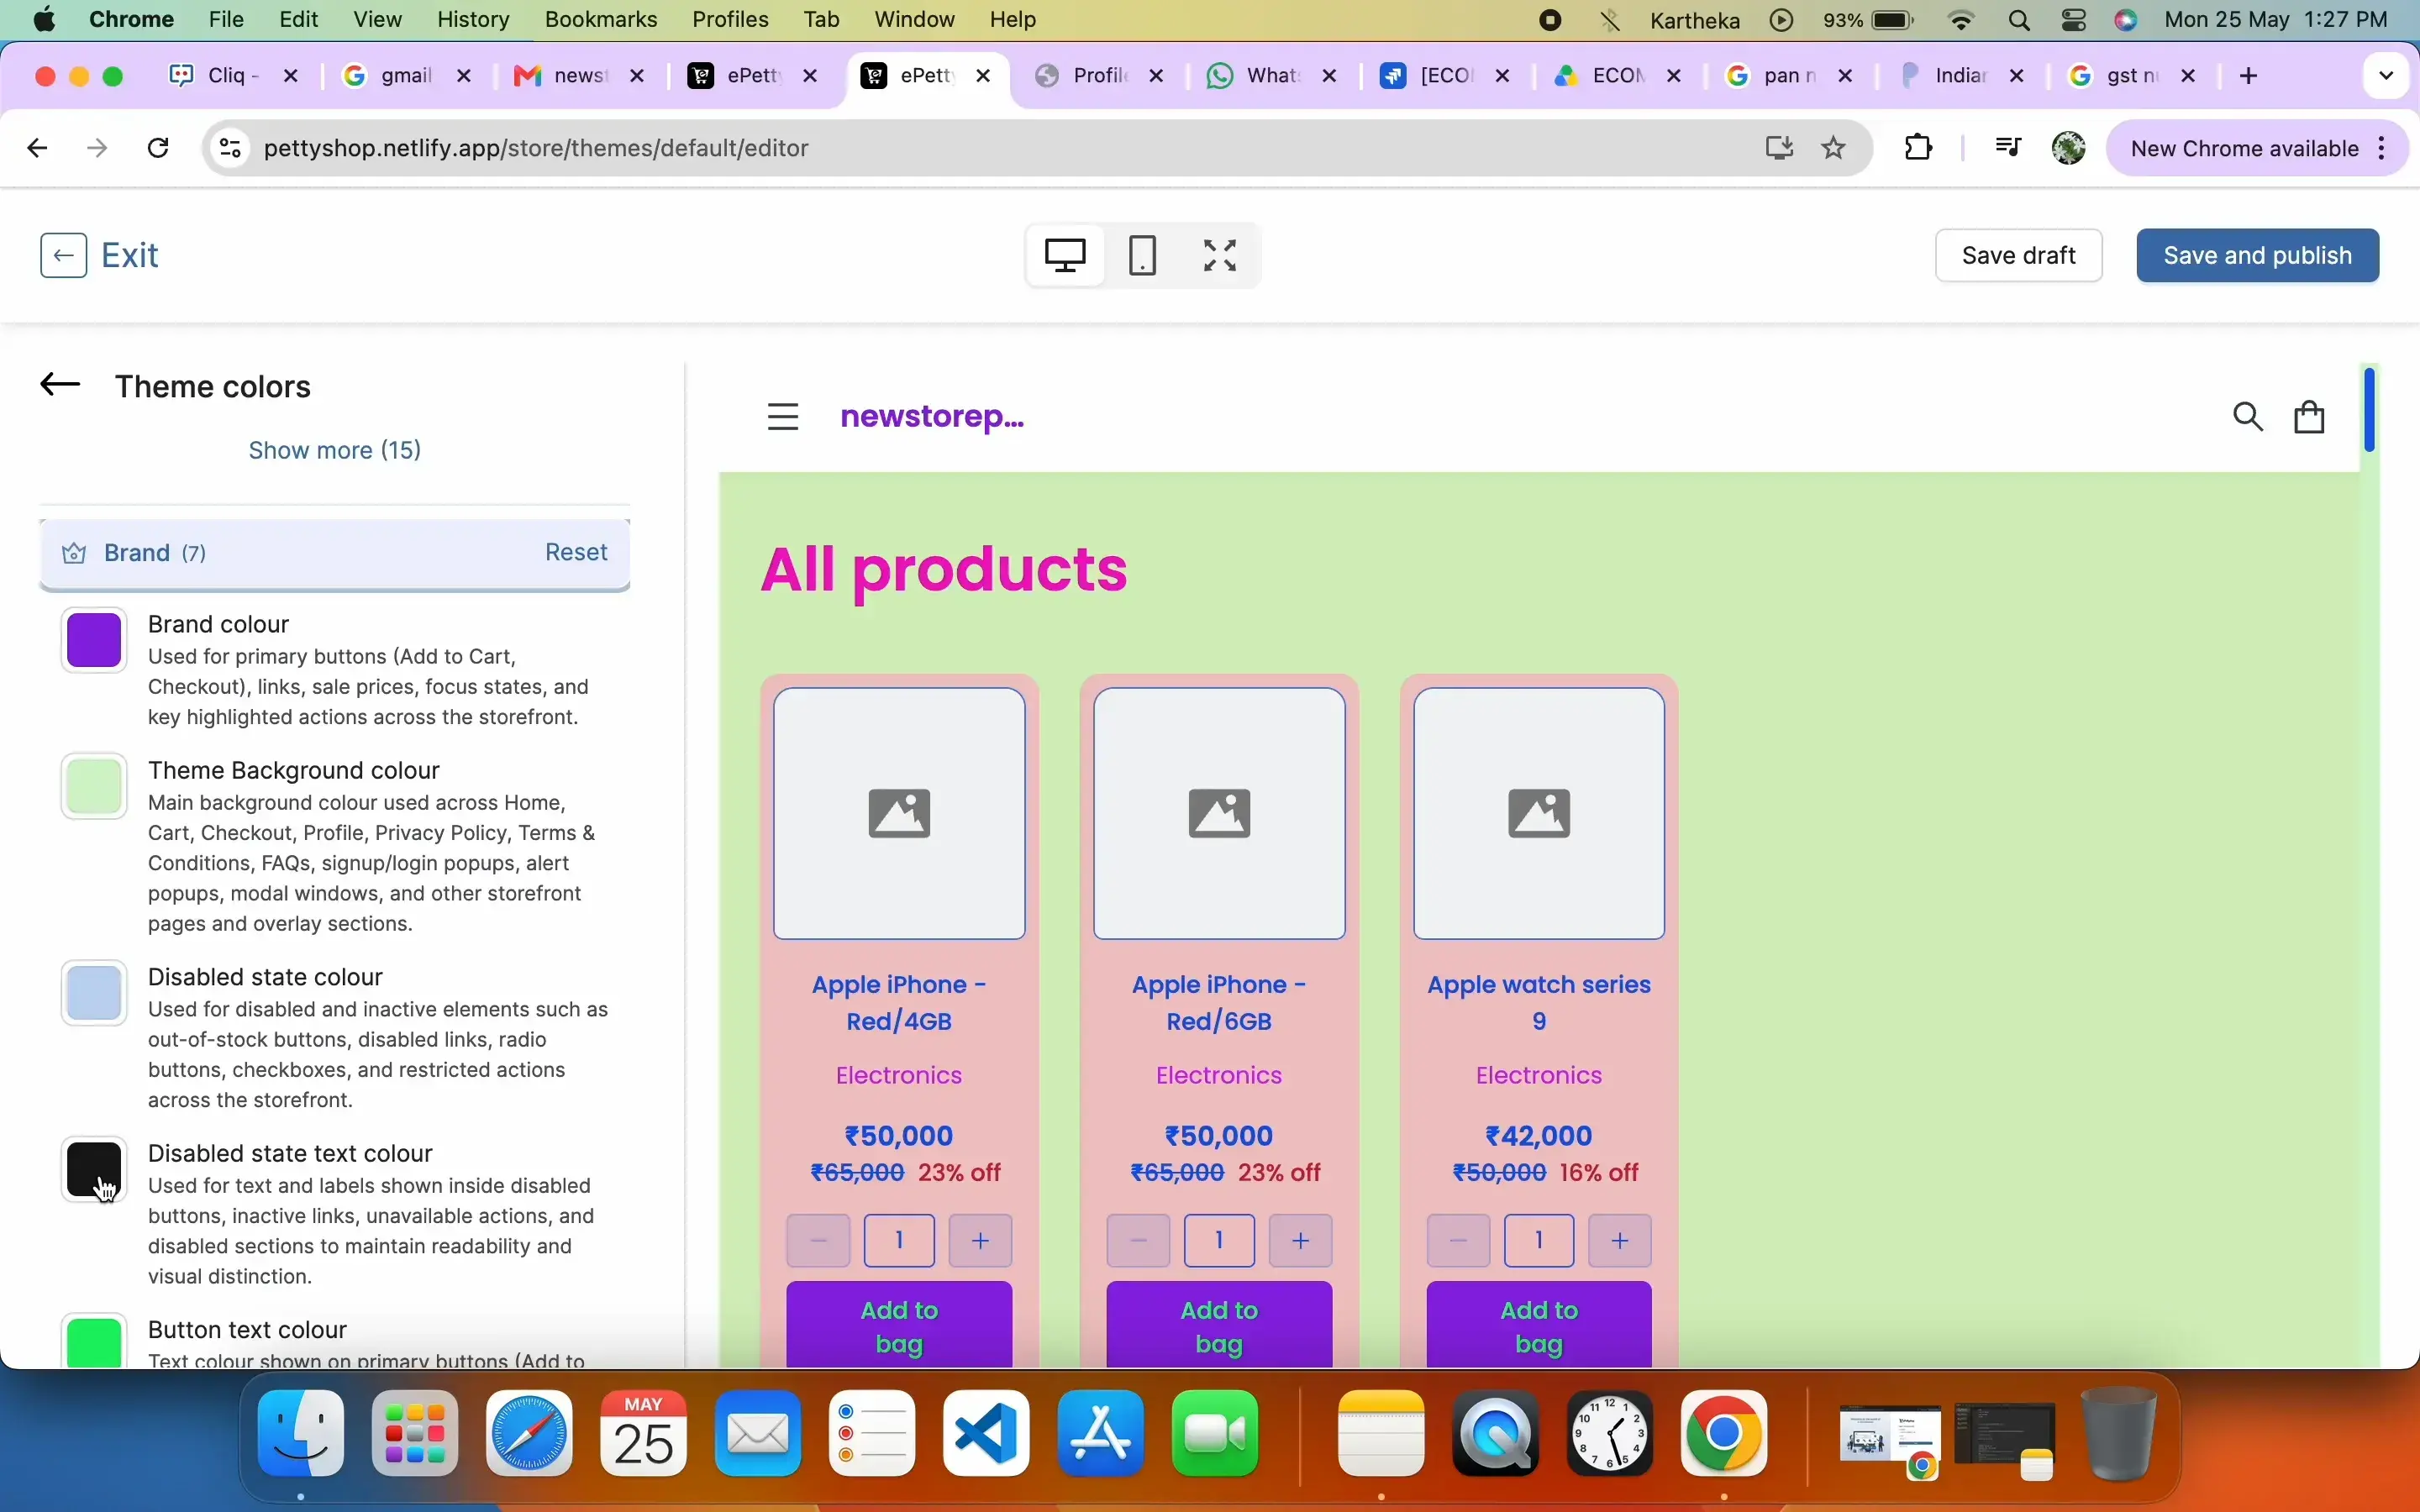Screen dimensions: 2420x1512
Task: Click the preview pane scrollbar
Action: coord(2370,410)
